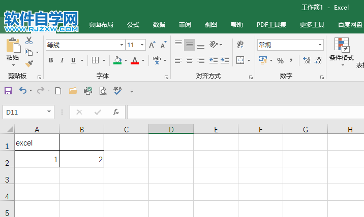This screenshot has height=217, width=364.
Task: Expand border options dropdown arrow
Action: click(104, 61)
